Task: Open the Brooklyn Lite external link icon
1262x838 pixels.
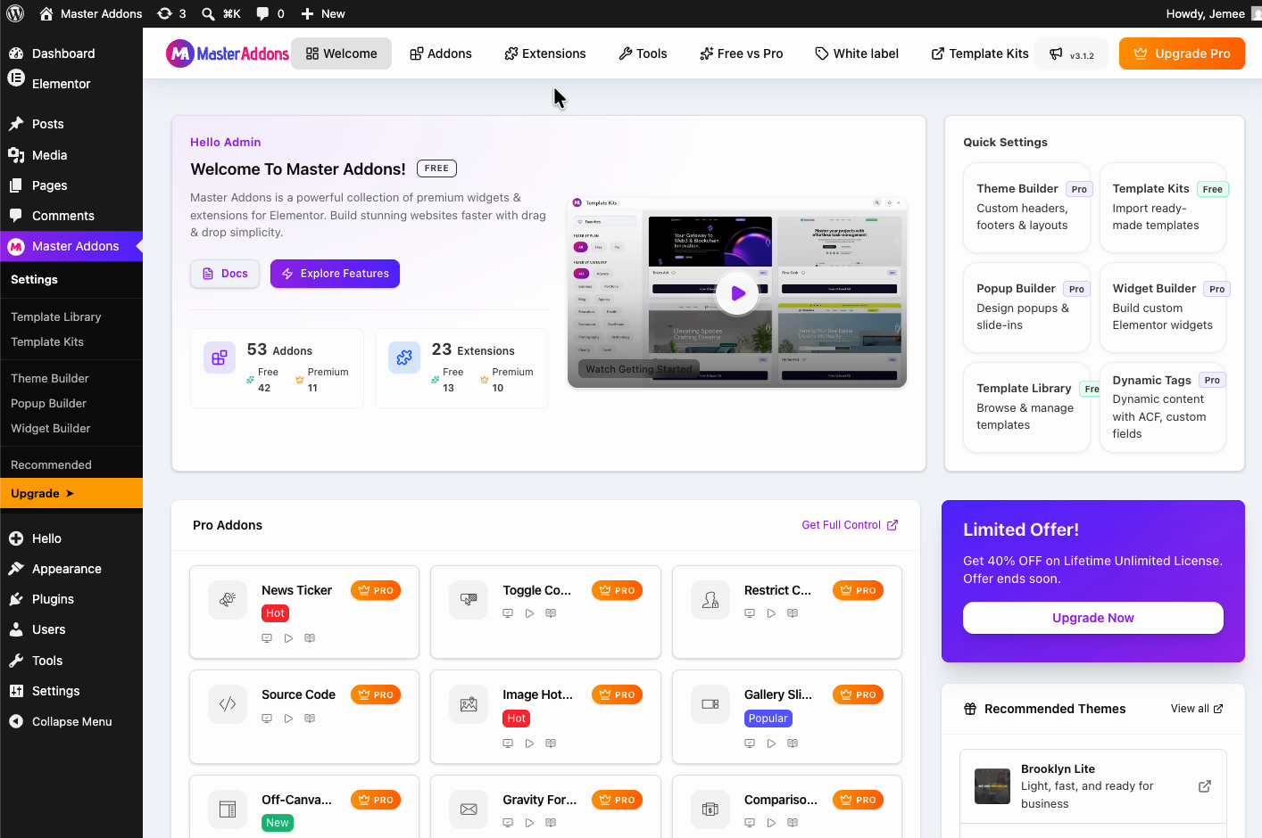Action: (x=1205, y=786)
